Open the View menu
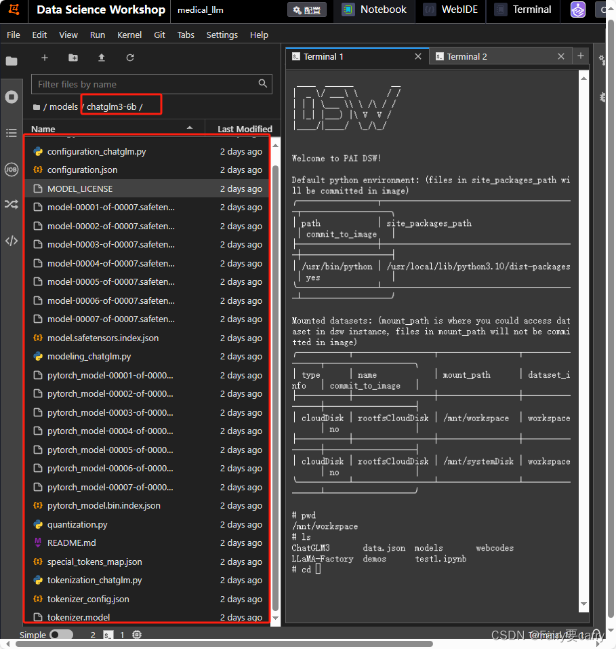616x649 pixels. (68, 35)
